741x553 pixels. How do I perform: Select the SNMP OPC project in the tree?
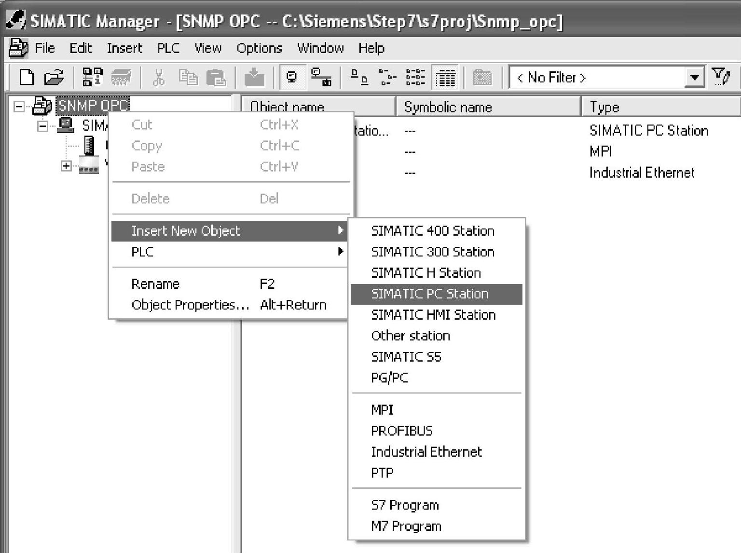[93, 106]
